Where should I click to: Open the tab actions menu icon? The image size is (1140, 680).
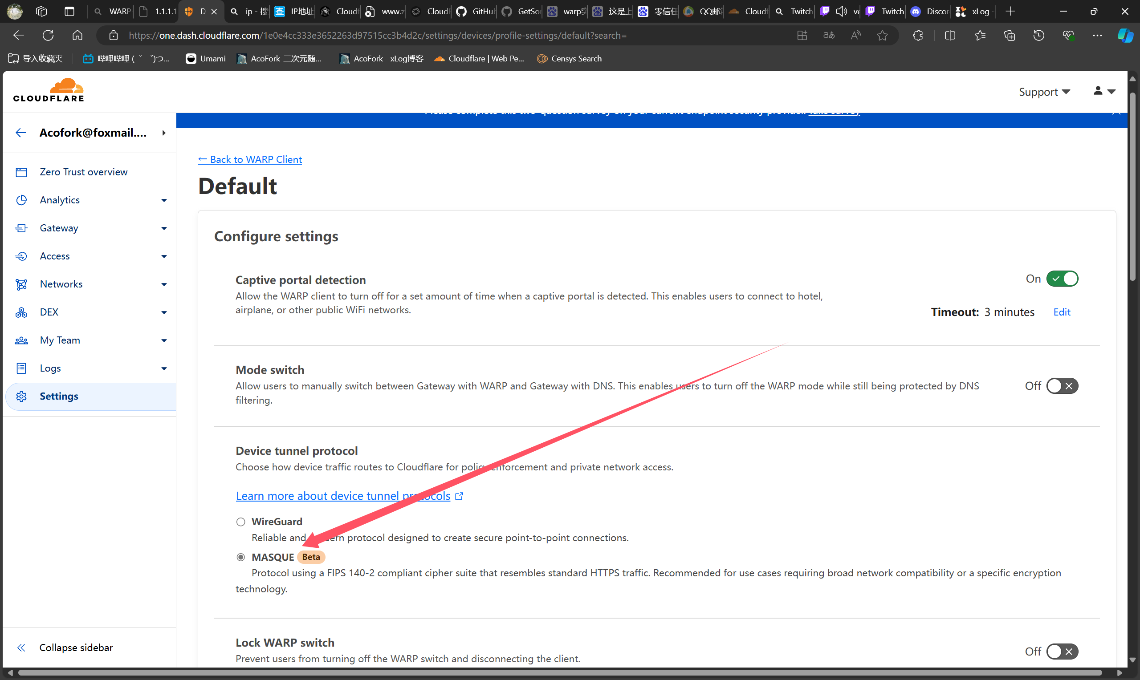click(69, 12)
